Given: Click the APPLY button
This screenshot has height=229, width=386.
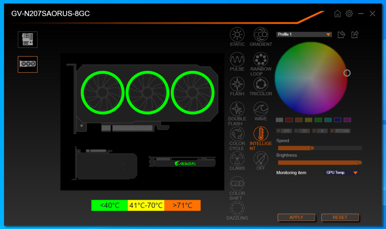Looking at the screenshot, I should [296, 217].
